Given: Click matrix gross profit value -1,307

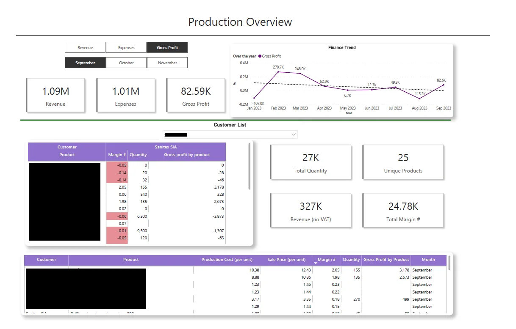Looking at the screenshot, I should [218, 230].
